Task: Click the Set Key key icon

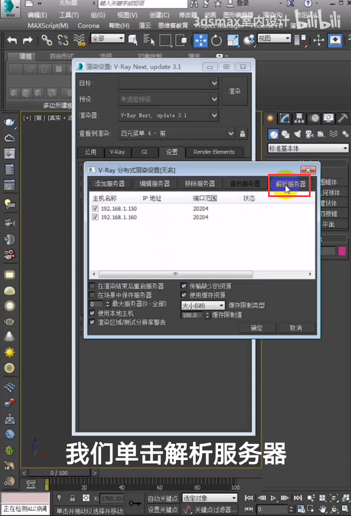Action: (135, 504)
